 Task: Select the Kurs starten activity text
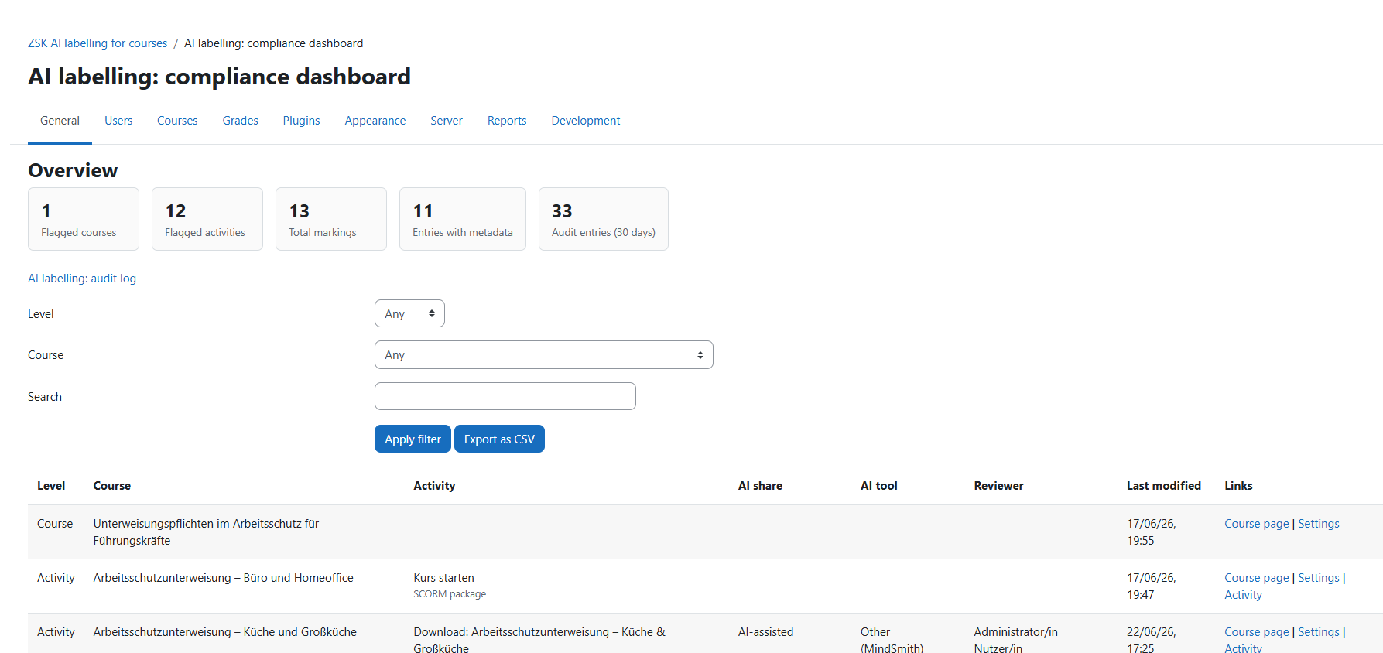coord(444,578)
